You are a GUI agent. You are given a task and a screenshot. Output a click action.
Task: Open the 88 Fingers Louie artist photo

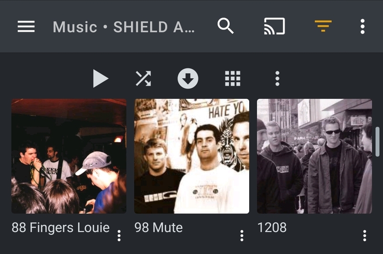tap(69, 156)
